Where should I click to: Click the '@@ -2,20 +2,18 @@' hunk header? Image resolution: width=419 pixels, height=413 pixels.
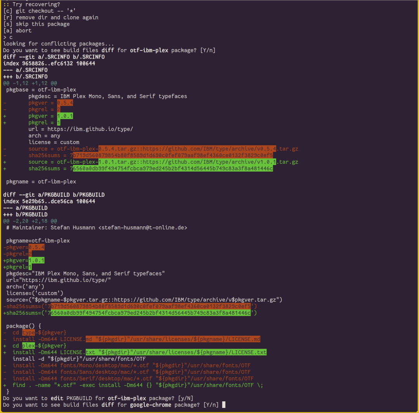coord(30,221)
